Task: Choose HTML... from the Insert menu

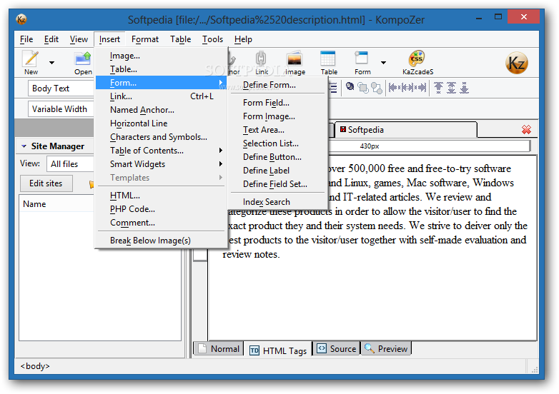Action: (161, 196)
